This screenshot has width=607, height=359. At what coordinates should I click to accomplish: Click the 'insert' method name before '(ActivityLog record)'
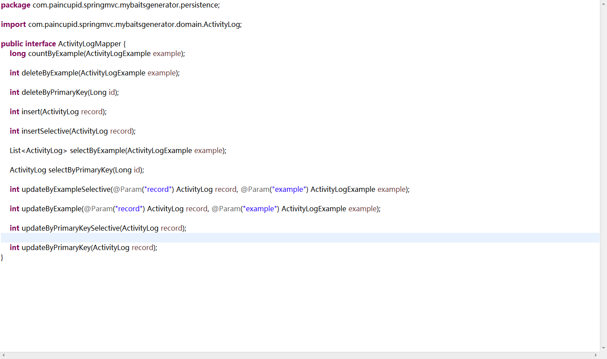[x=31, y=112]
